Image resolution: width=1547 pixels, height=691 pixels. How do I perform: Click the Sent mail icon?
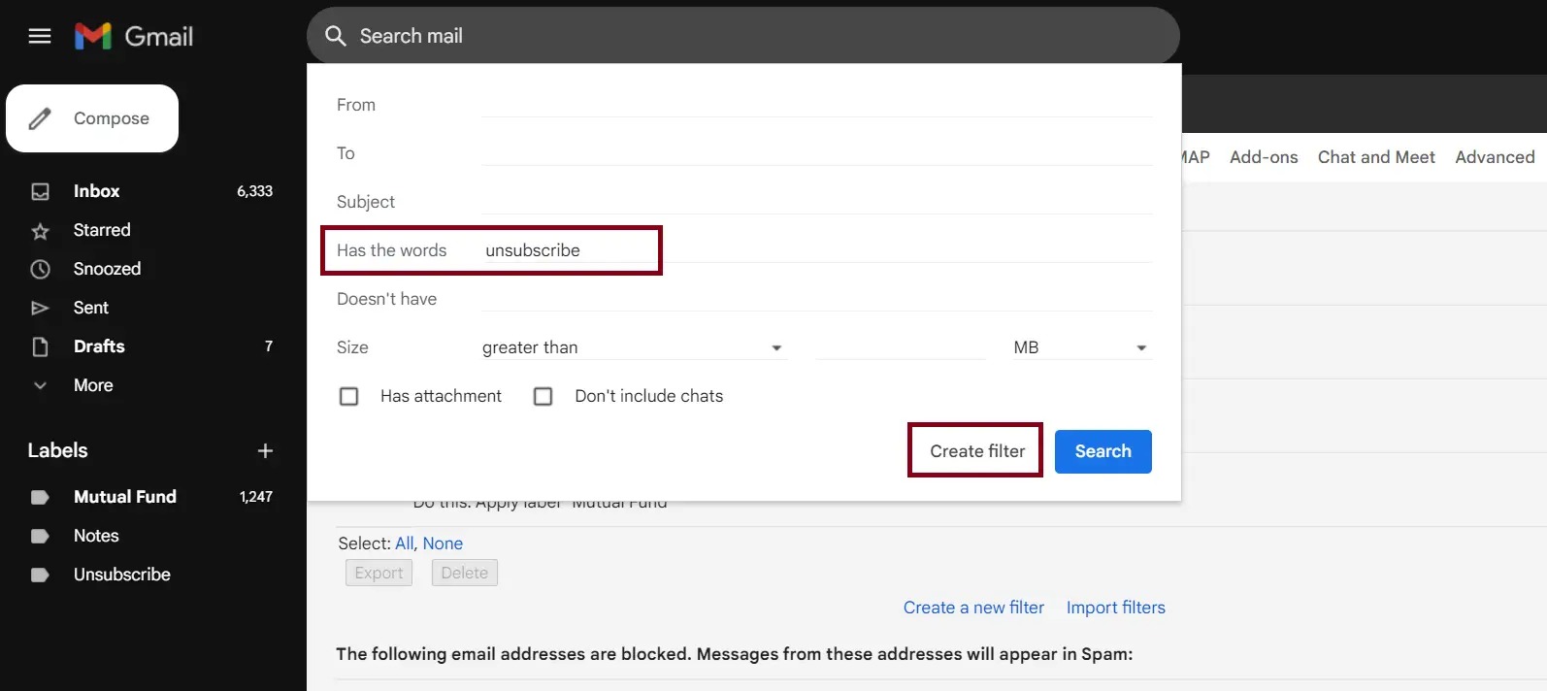pyautogui.click(x=40, y=308)
